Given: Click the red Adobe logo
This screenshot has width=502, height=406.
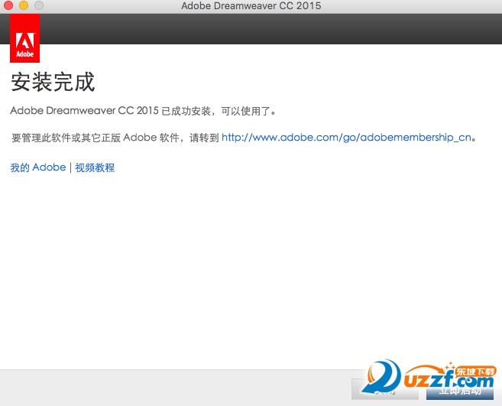Looking at the screenshot, I should click(24, 38).
